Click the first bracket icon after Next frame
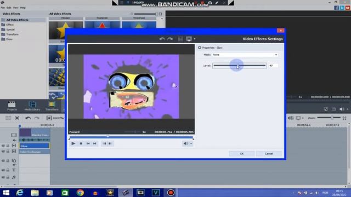 (104, 143)
